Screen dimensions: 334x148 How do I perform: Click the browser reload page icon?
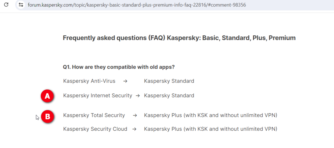6,5
